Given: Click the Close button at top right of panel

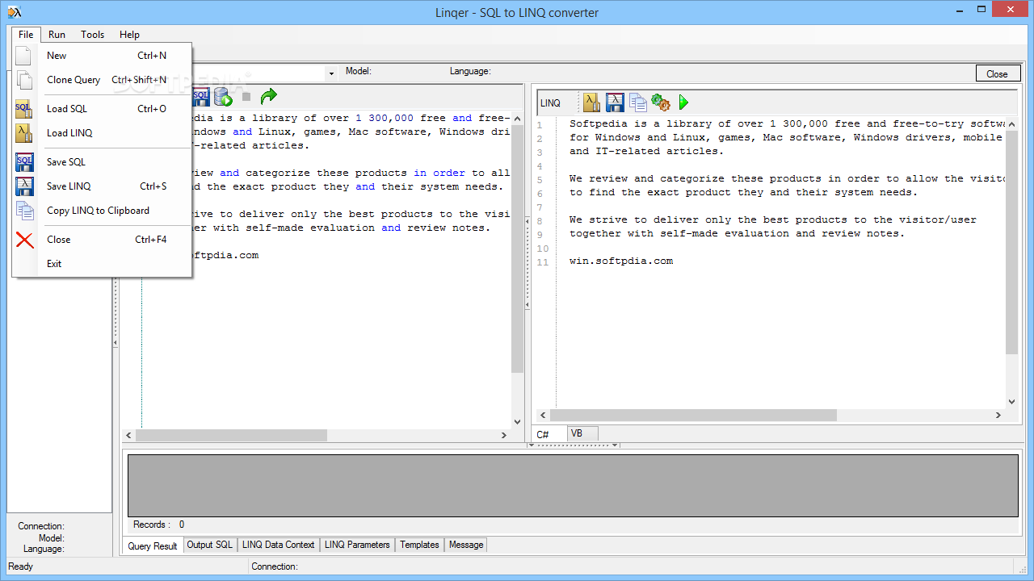Looking at the screenshot, I should click(x=997, y=73).
